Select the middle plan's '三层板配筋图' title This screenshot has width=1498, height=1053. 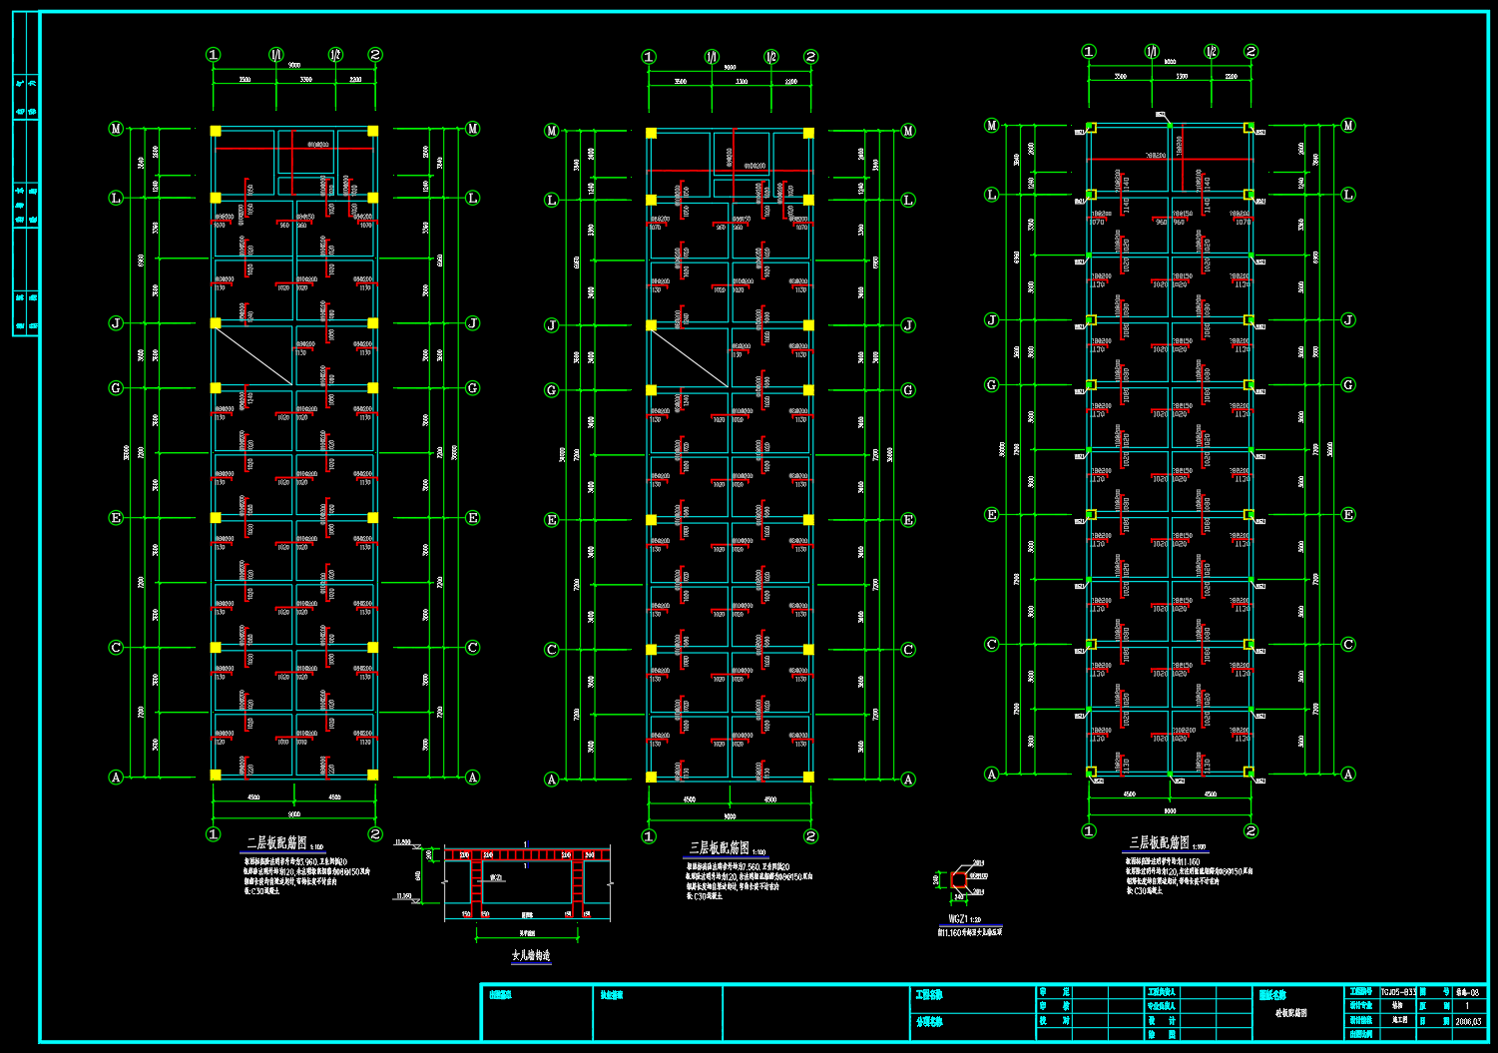(x=720, y=847)
